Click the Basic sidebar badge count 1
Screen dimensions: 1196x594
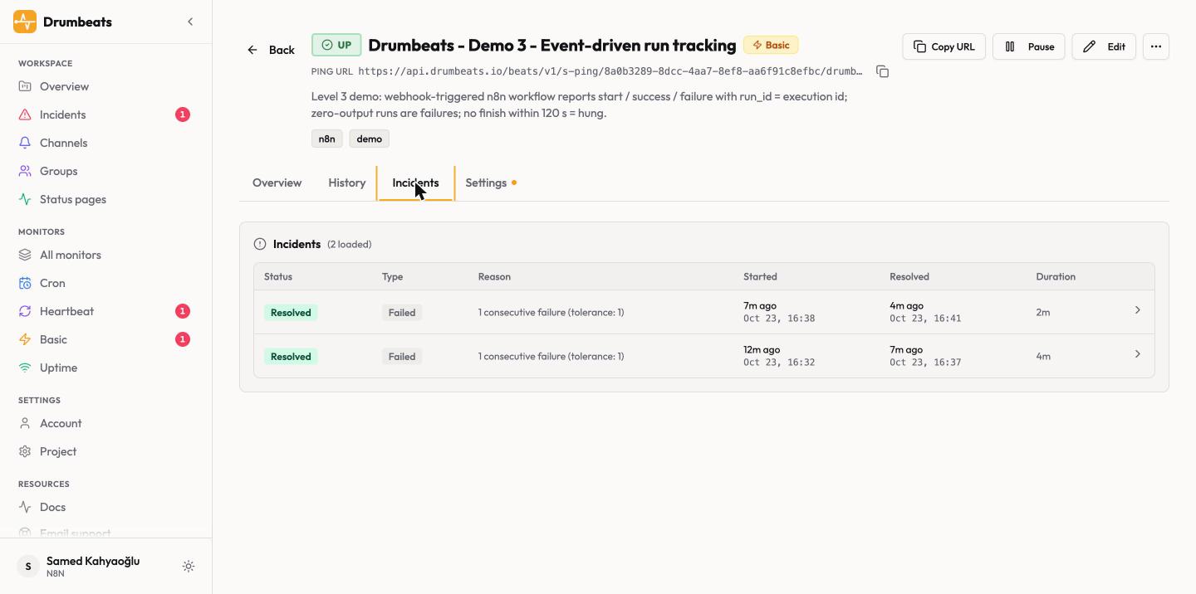[x=183, y=339]
